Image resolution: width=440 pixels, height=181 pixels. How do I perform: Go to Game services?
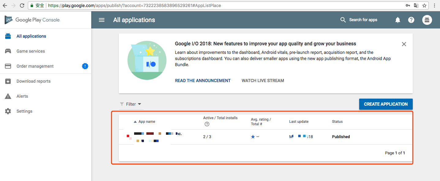(x=31, y=51)
